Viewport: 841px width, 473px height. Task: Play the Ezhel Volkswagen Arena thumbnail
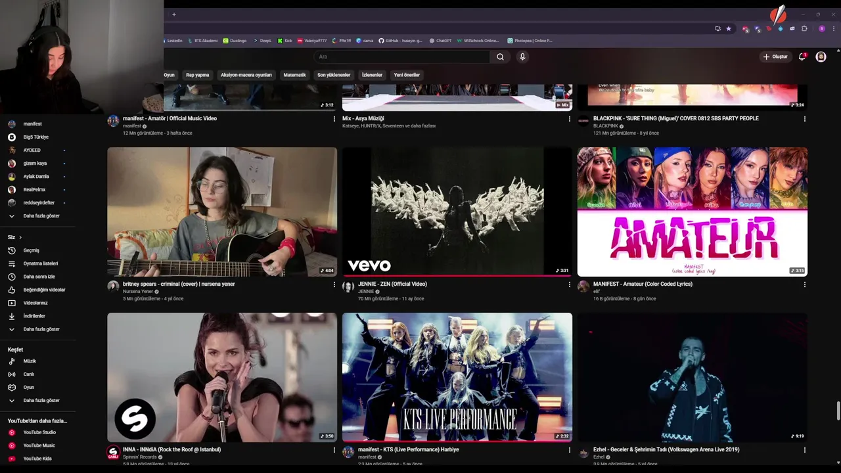(692, 377)
